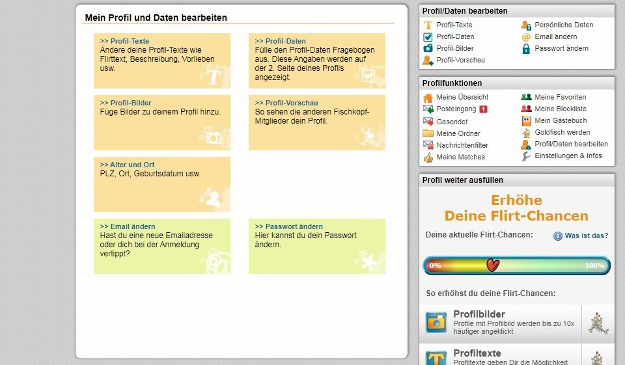
Task: Click the Profilbilder camera thumbnail in tips list
Action: [x=436, y=322]
